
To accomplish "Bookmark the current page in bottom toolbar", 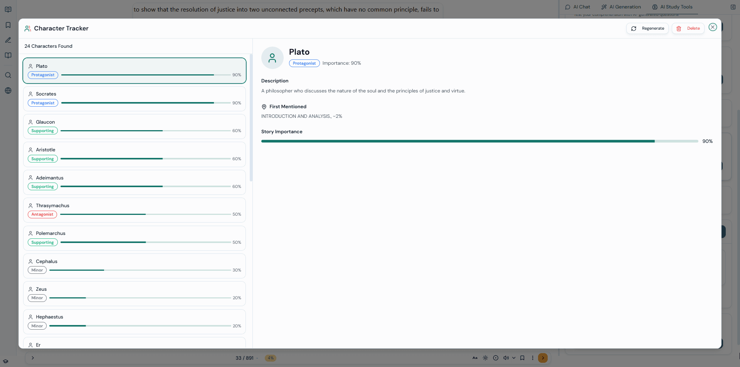I will (x=522, y=358).
